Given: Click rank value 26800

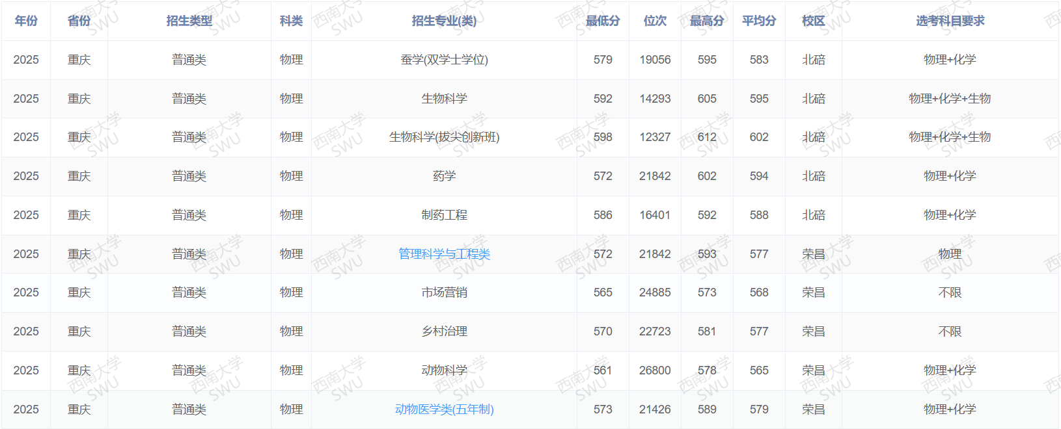Looking at the screenshot, I should click(655, 370).
